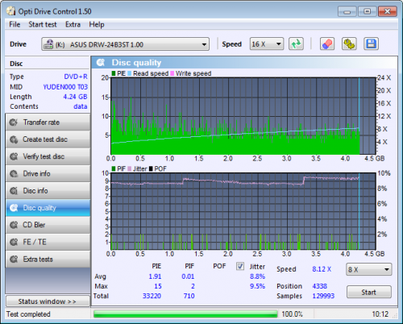This screenshot has width=403, height=324.
Task: Open the CD Bler test
Action: tap(48, 225)
